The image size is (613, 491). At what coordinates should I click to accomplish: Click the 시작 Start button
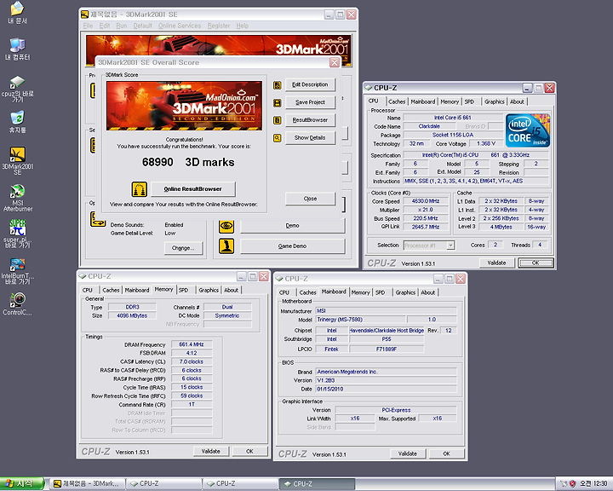click(x=21, y=483)
